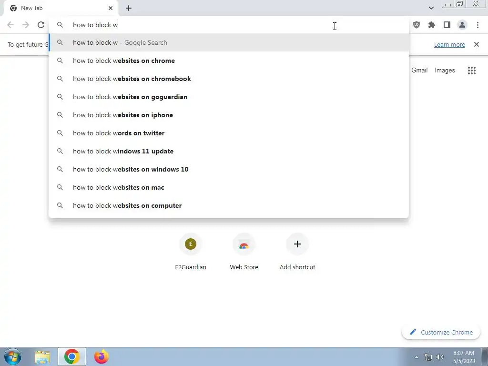Image resolution: width=488 pixels, height=366 pixels.
Task: Open the Extensions puzzle icon menu
Action: [x=432, y=25]
